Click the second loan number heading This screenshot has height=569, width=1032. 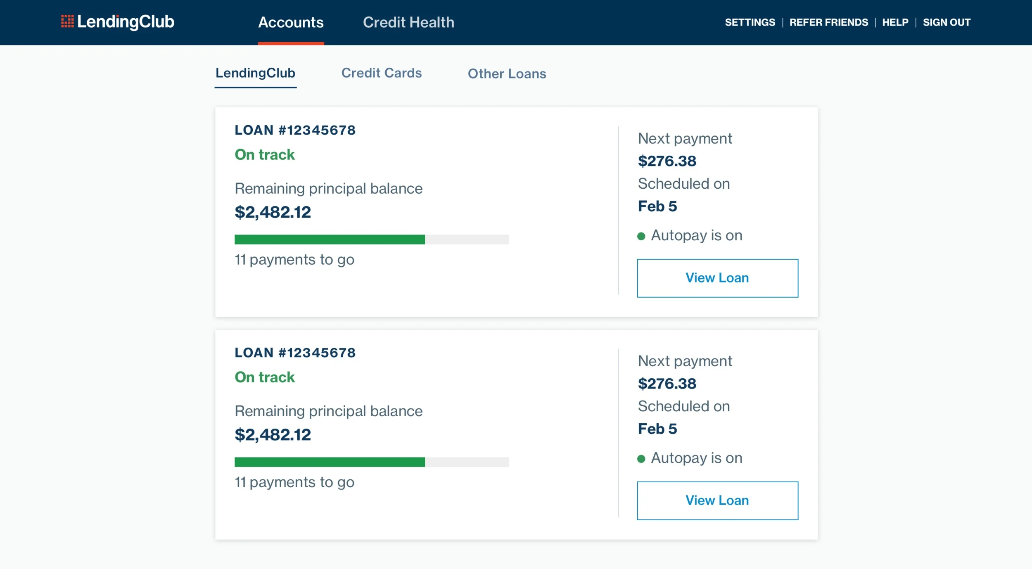(x=295, y=353)
